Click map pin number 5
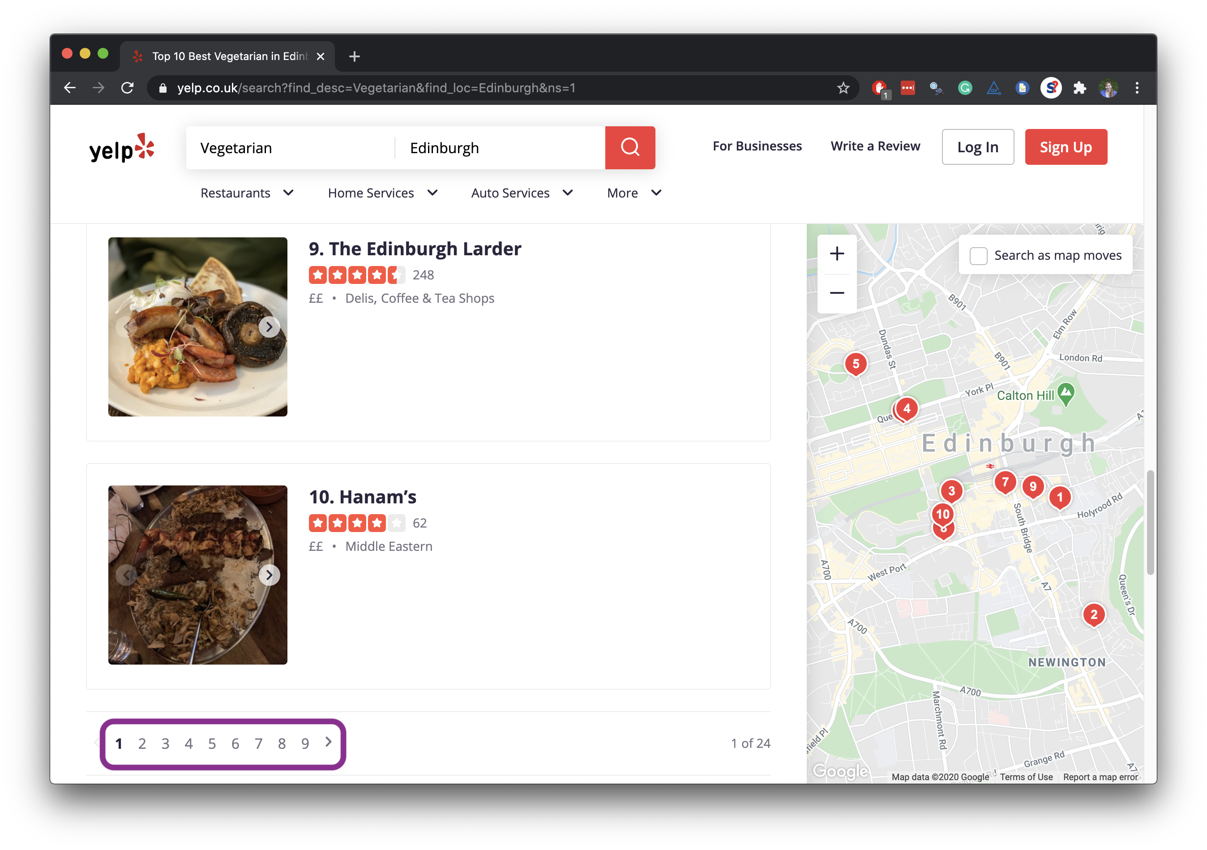The height and width of the screenshot is (850, 1207). coord(856,364)
